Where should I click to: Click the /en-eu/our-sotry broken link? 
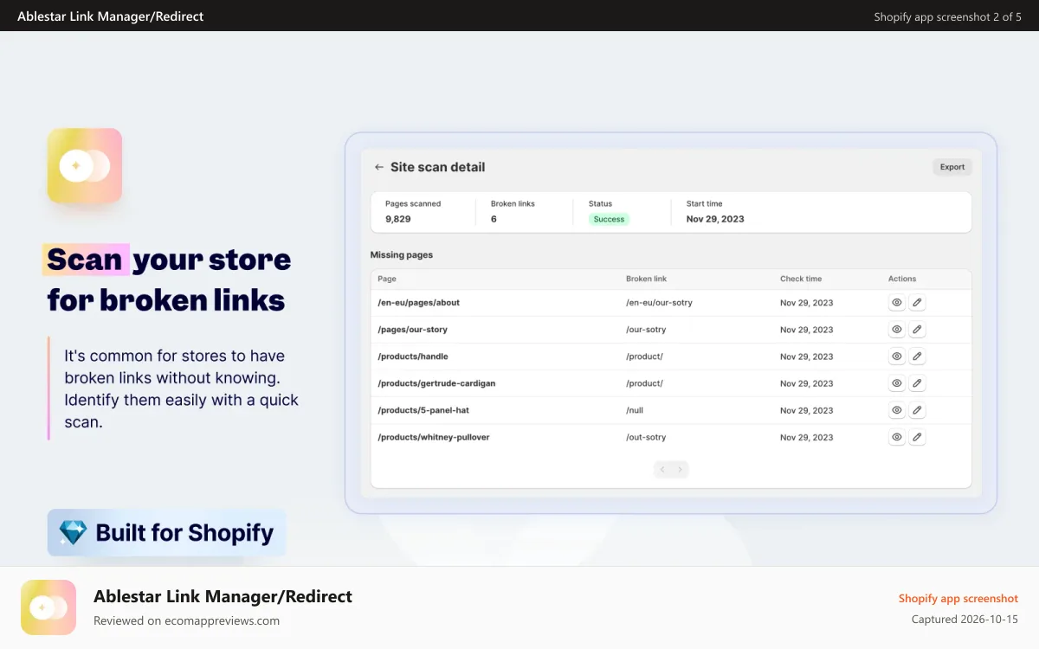[x=659, y=303]
